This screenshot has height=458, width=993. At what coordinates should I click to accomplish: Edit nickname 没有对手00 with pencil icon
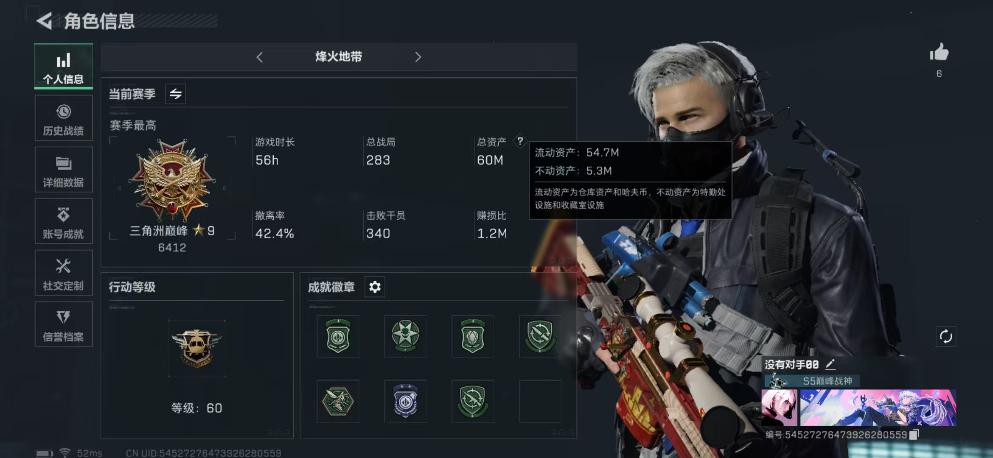pyautogui.click(x=830, y=364)
